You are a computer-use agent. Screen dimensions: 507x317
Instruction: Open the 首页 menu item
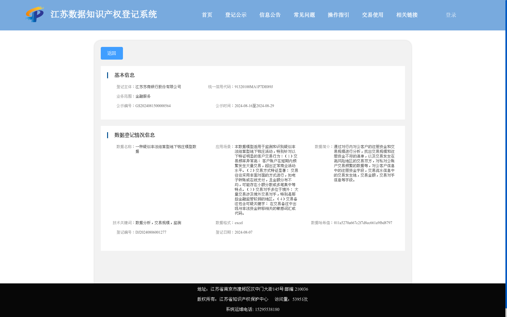point(207,15)
